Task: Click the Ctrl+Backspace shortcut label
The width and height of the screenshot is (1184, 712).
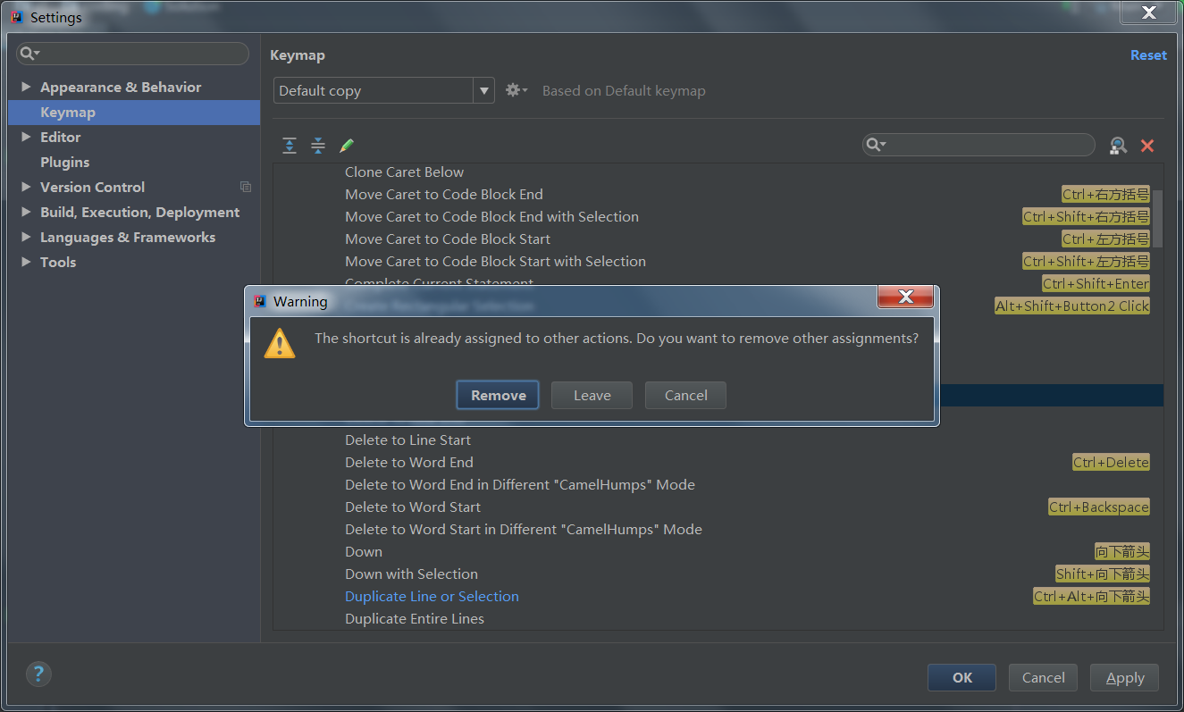Action: click(x=1098, y=507)
